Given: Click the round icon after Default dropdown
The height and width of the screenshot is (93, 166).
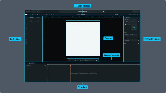Looking at the screenshot, I should click(x=94, y=60).
